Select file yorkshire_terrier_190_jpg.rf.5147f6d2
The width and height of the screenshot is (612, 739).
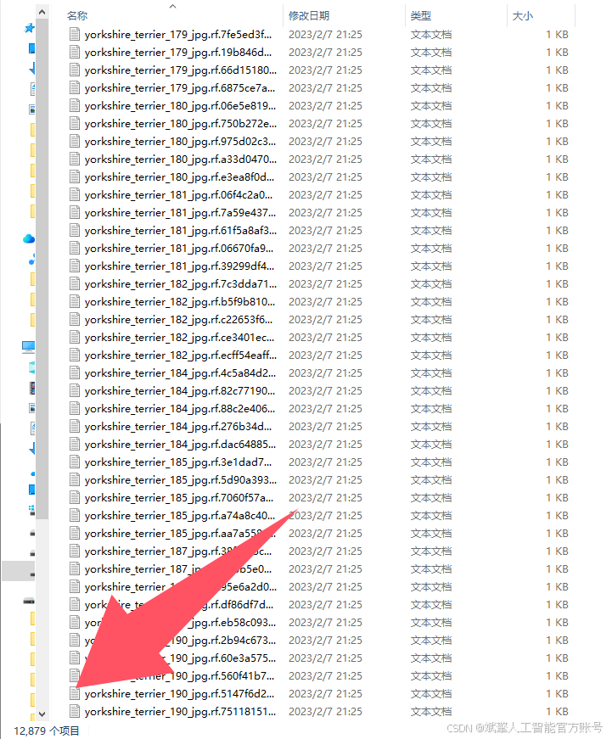click(x=179, y=694)
